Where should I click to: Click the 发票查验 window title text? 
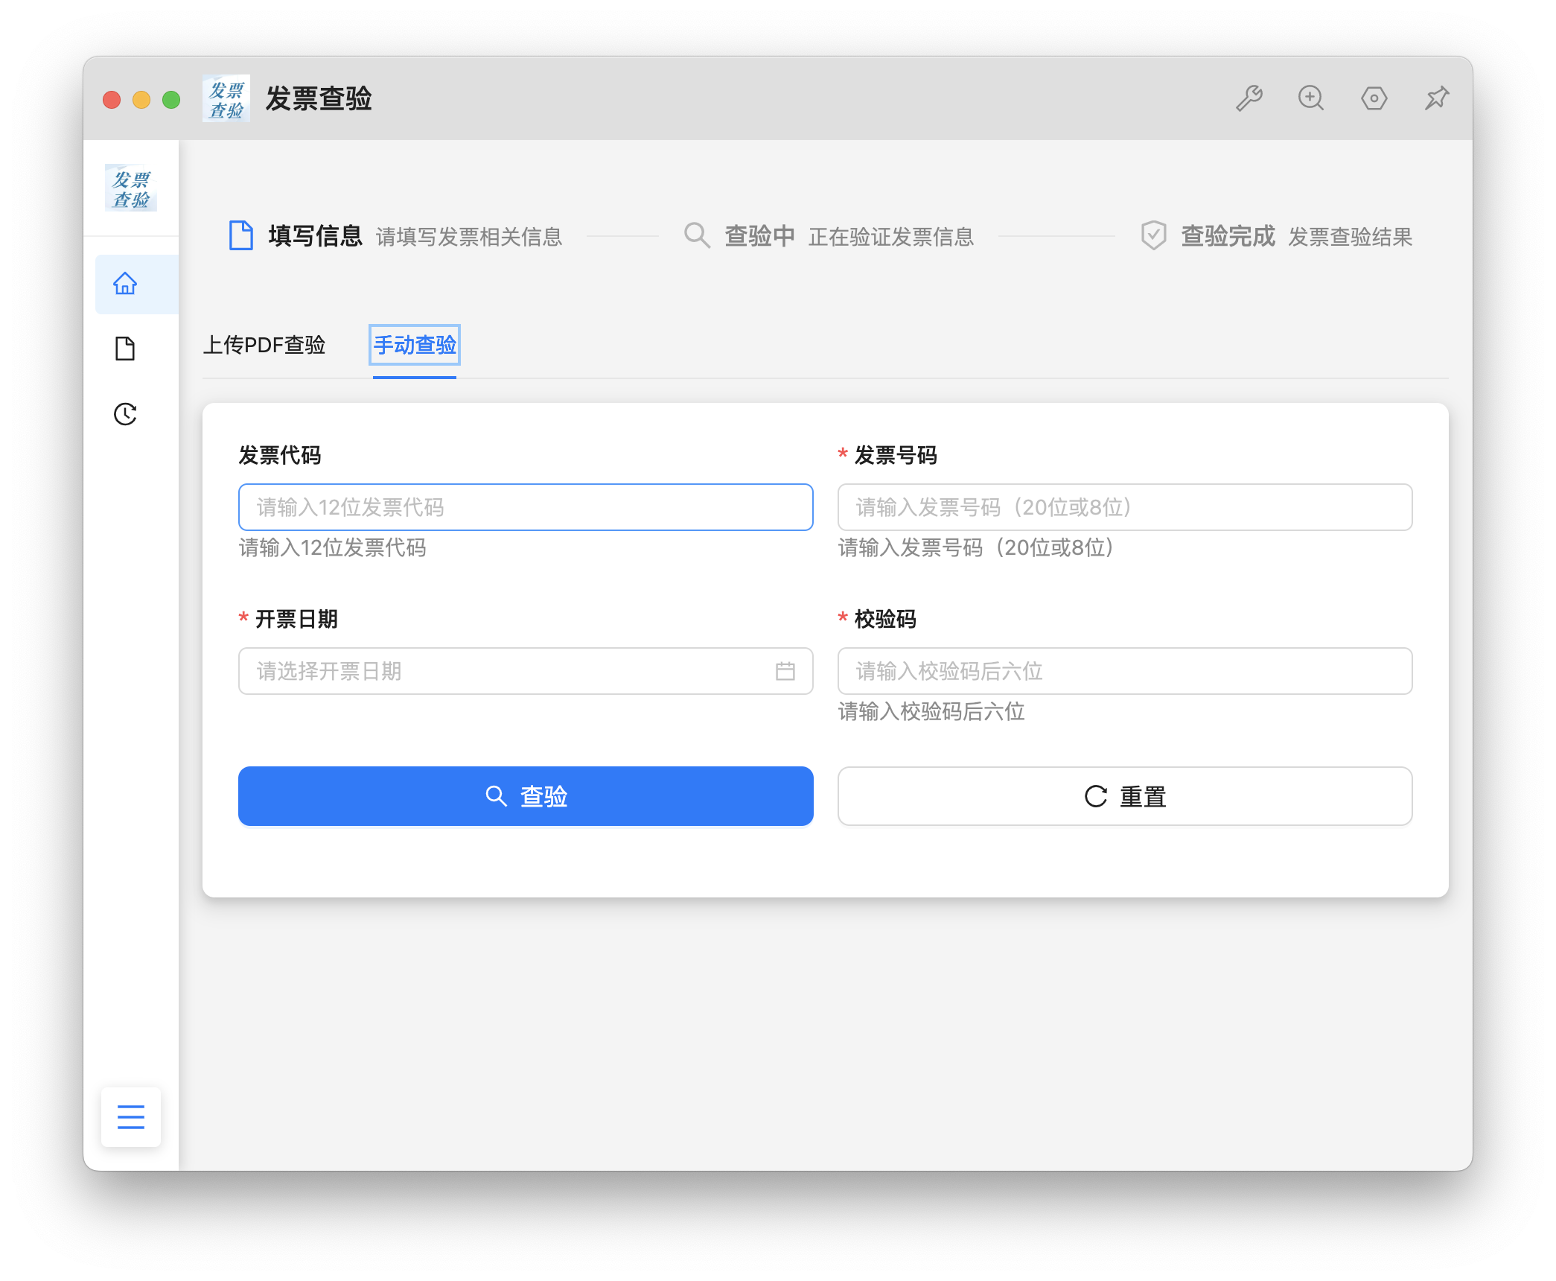click(319, 99)
